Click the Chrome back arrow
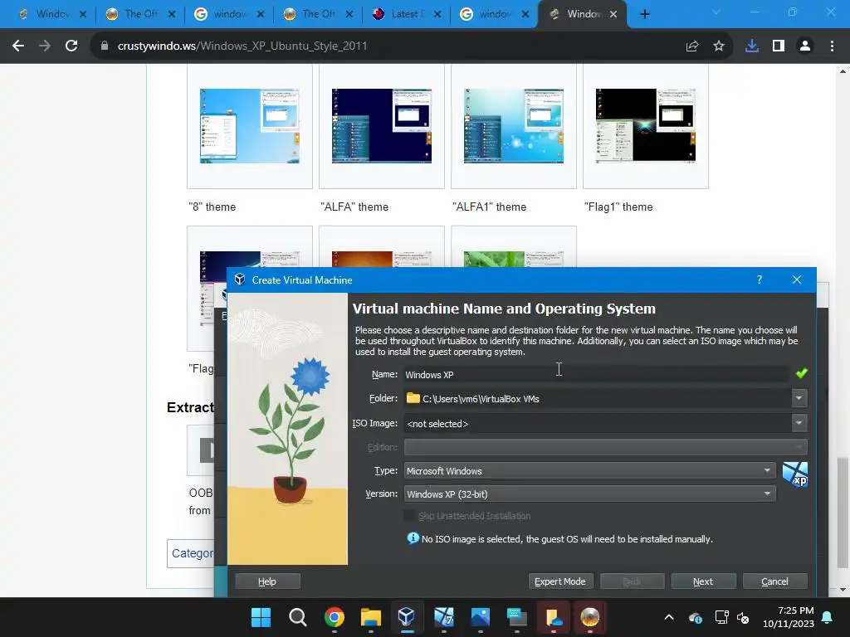Viewport: 850px width, 637px height. click(18, 46)
